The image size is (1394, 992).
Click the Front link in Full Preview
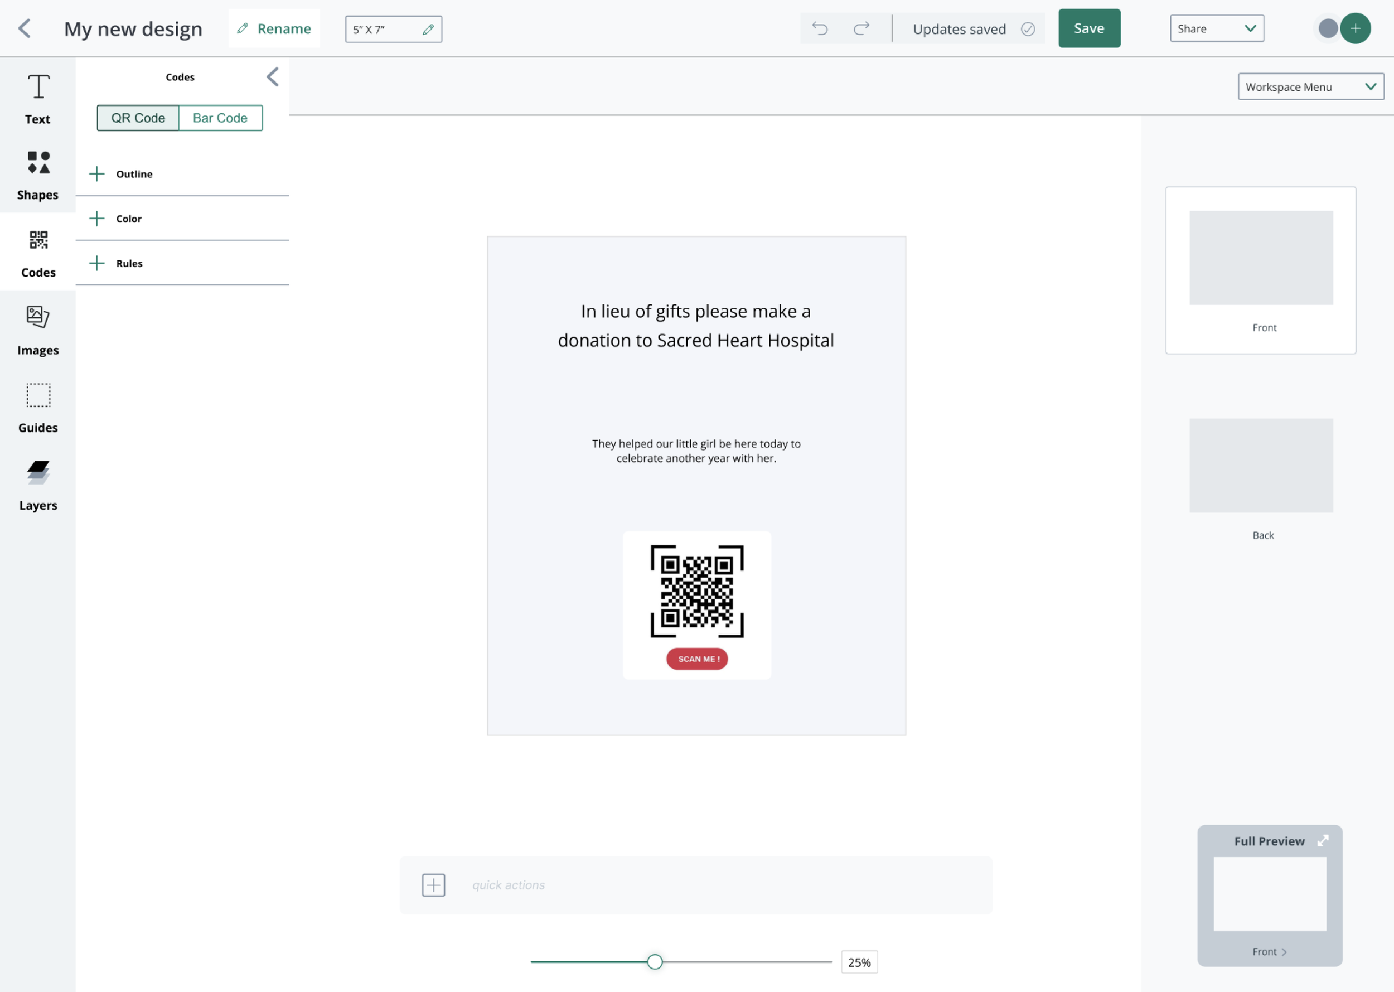click(1270, 952)
